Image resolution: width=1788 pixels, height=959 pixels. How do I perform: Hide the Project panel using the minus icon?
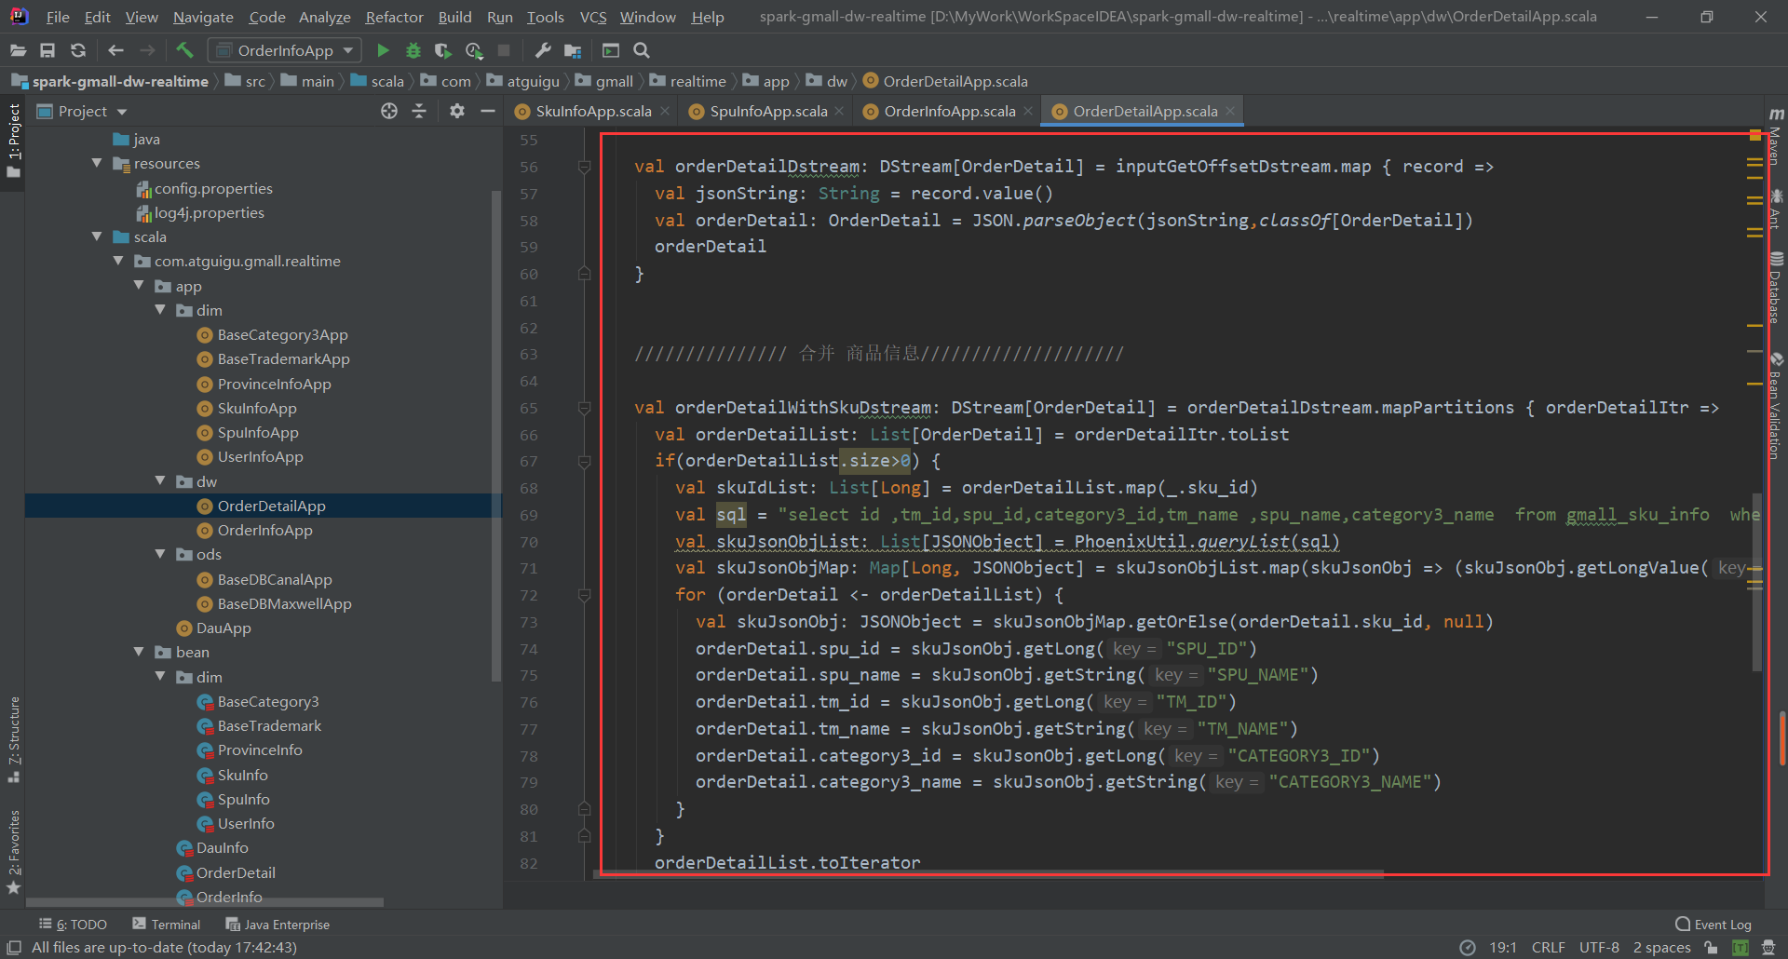point(487,111)
